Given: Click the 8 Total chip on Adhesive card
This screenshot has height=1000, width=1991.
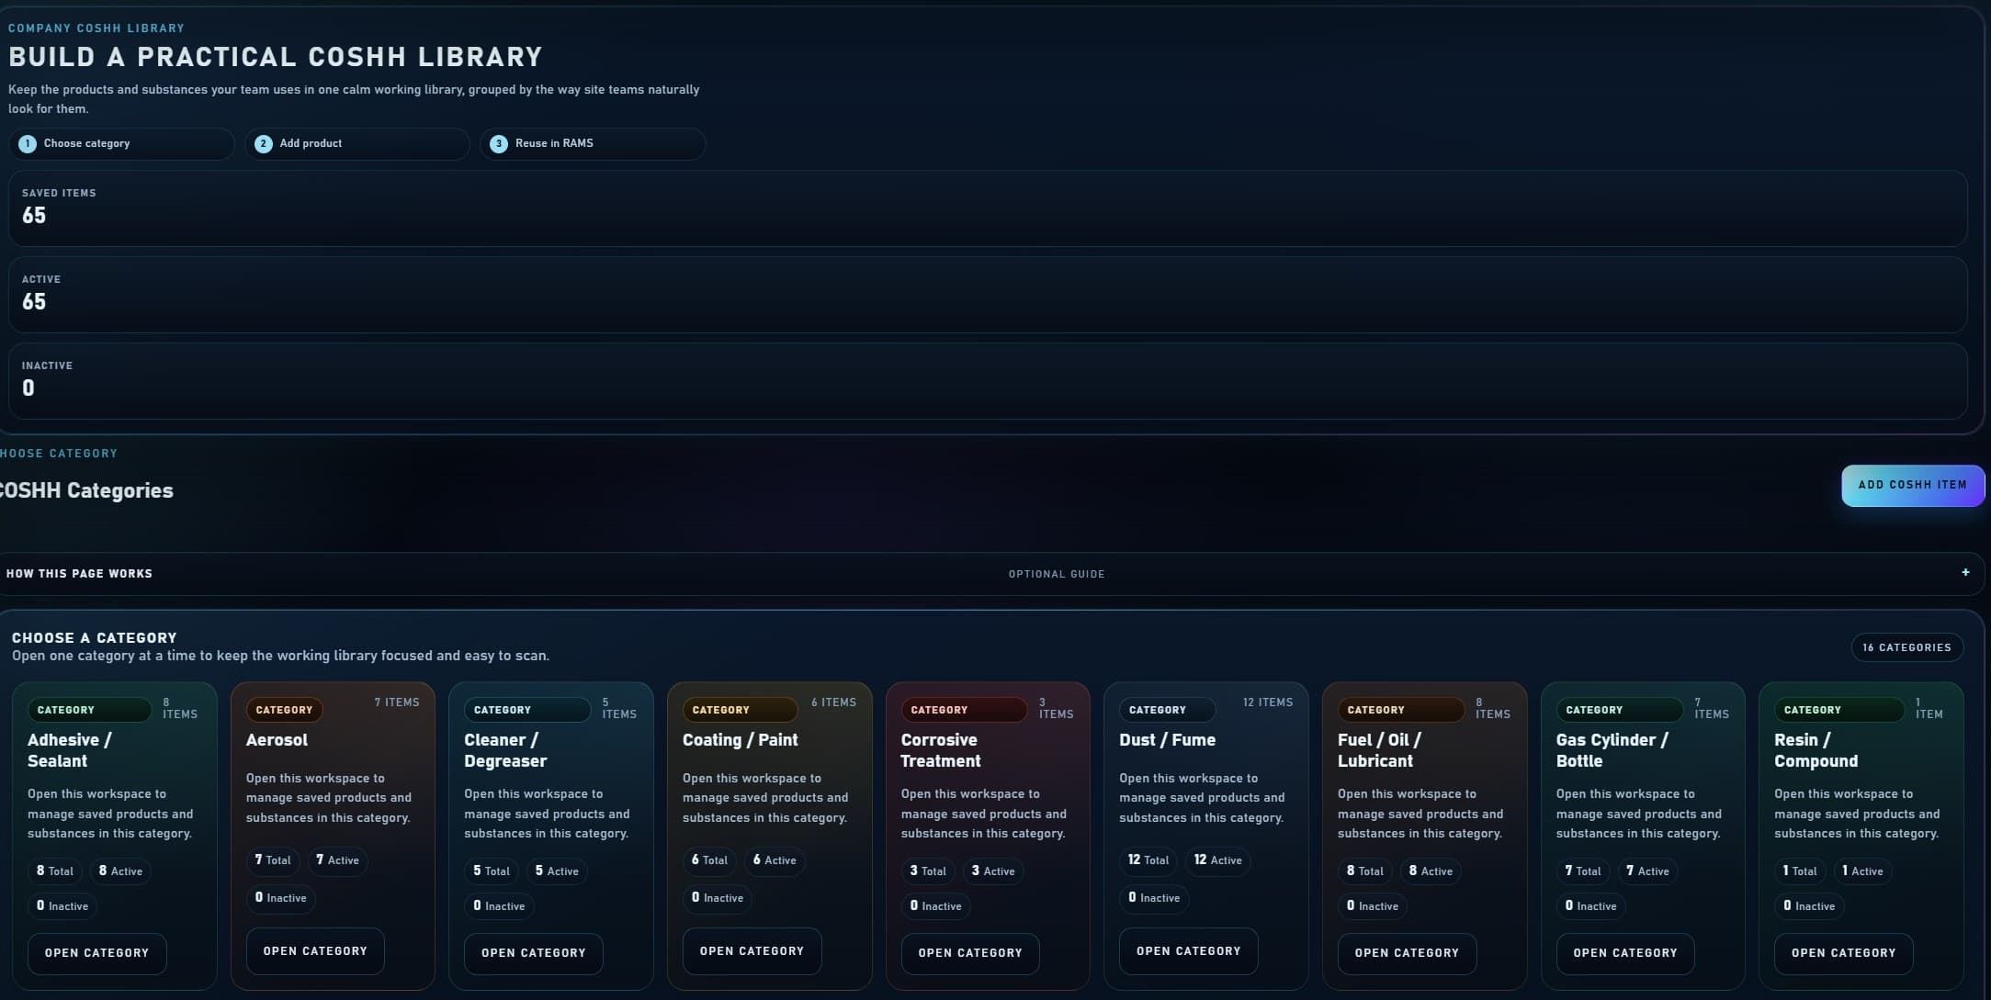Looking at the screenshot, I should tap(55, 871).
